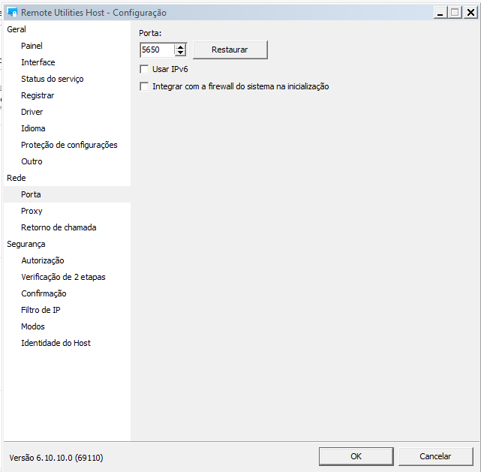Open Autorização under Segurança
The height and width of the screenshot is (472, 481).
42,260
